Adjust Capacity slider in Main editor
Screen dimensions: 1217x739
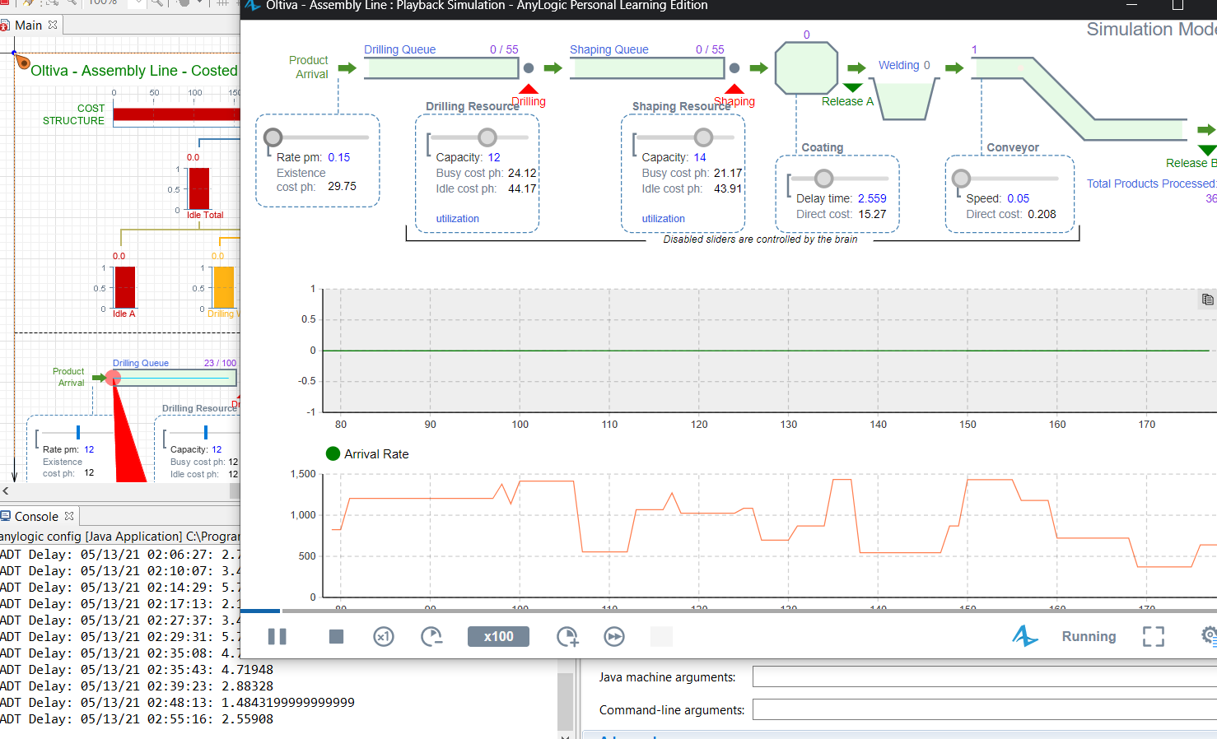[x=206, y=432]
